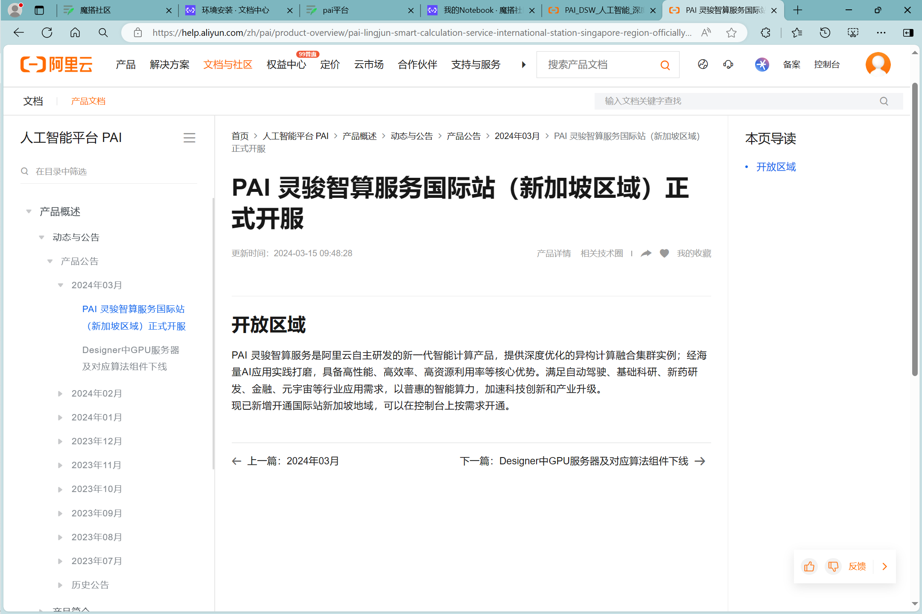This screenshot has width=922, height=614.
Task: Open the 产品 navigation menu
Action: pyautogui.click(x=125, y=64)
